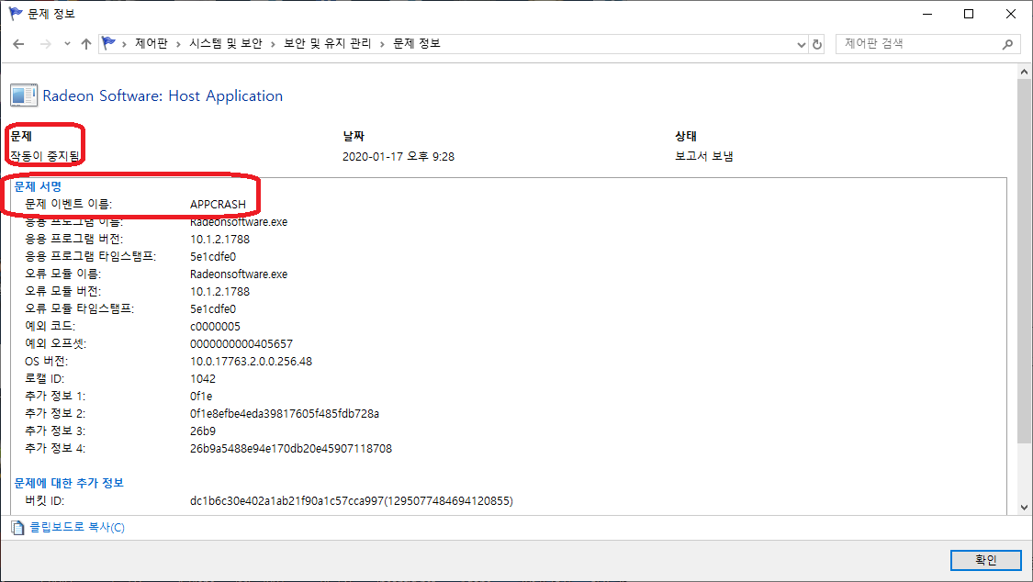
Task: Click the bucket ID value
Action: (x=352, y=501)
